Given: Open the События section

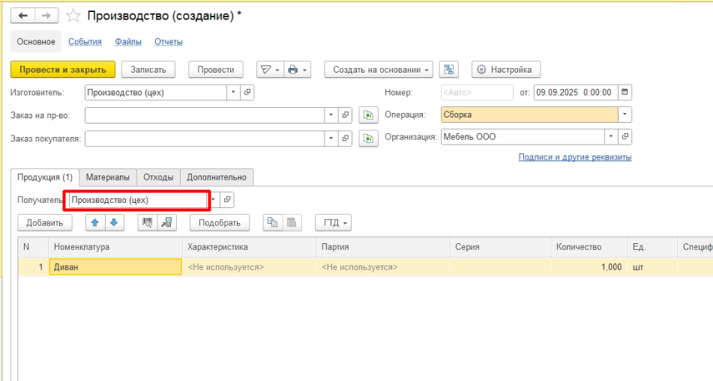Looking at the screenshot, I should [85, 42].
